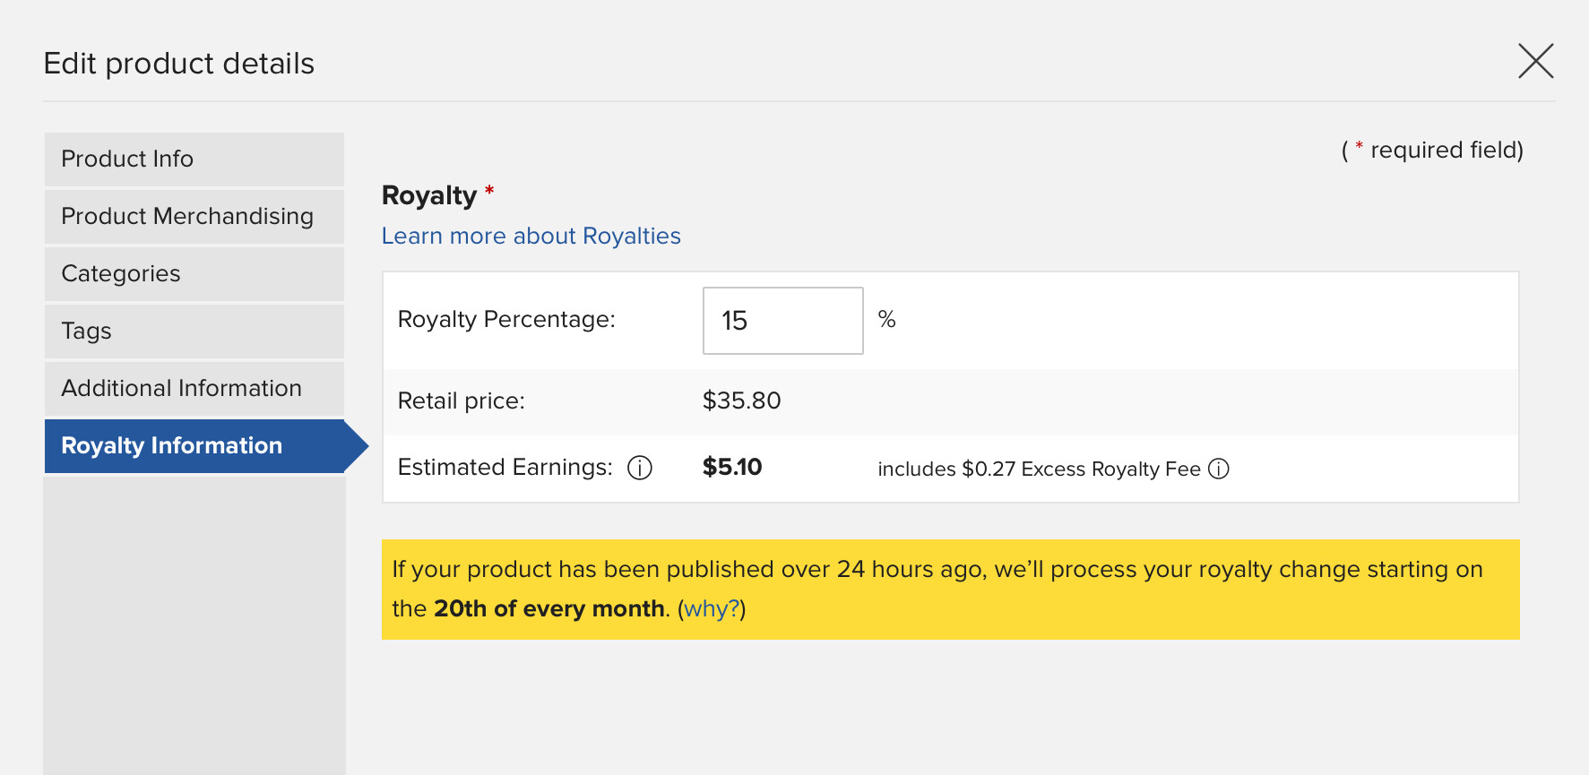
Task: Click the '20th of every month' bold text
Action: [x=548, y=608]
